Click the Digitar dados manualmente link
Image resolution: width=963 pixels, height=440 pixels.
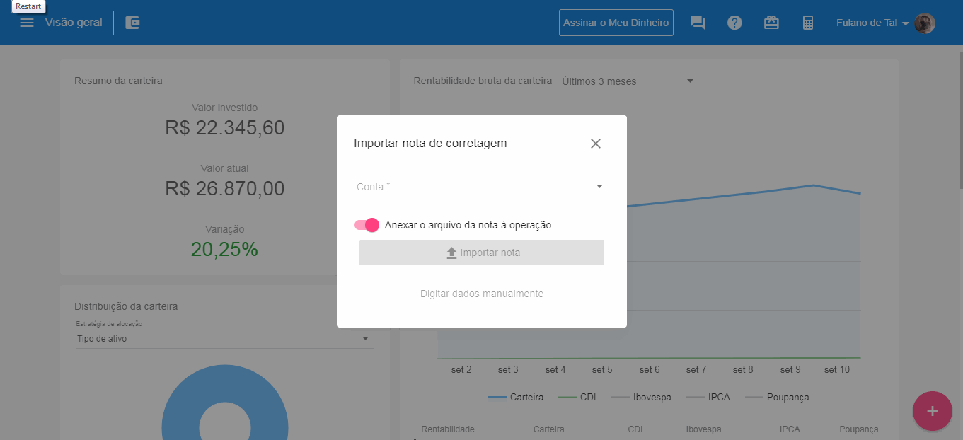(482, 294)
